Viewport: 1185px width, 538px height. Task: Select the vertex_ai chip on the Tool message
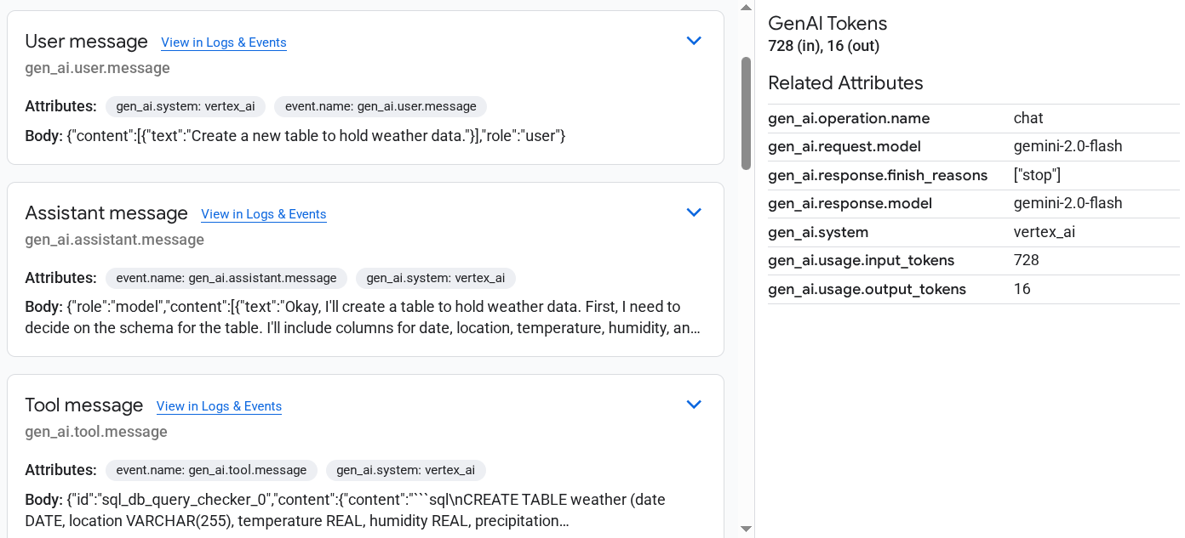pos(406,470)
